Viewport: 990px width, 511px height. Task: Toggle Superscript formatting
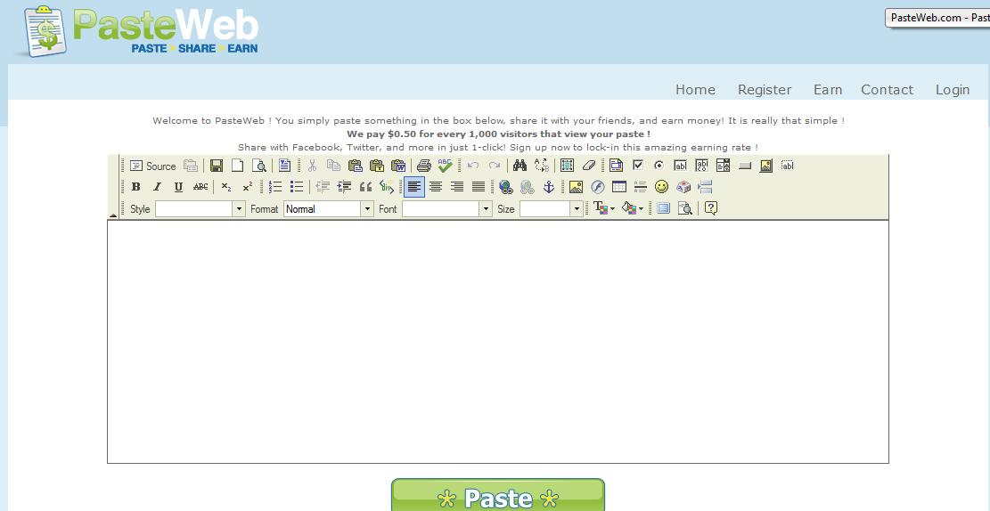[248, 187]
